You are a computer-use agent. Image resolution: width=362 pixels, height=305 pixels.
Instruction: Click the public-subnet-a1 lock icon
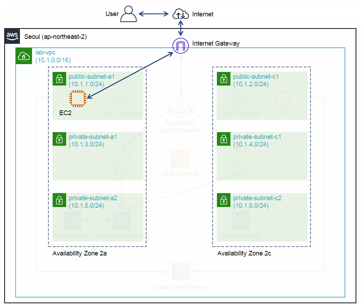(59, 79)
